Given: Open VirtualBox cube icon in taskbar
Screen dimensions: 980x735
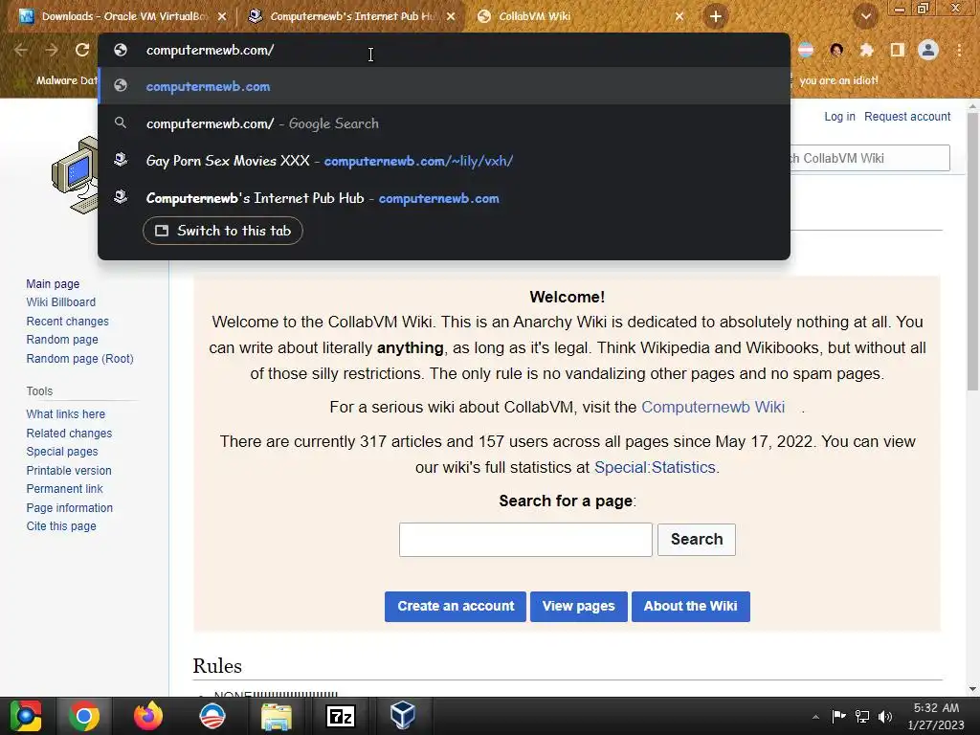Looking at the screenshot, I should coord(403,716).
